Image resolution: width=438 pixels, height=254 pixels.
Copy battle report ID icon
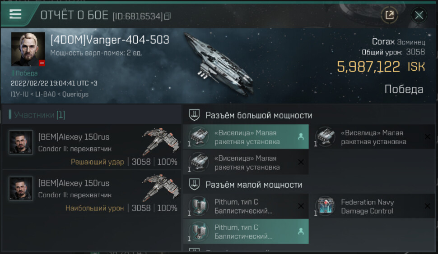[168, 16]
